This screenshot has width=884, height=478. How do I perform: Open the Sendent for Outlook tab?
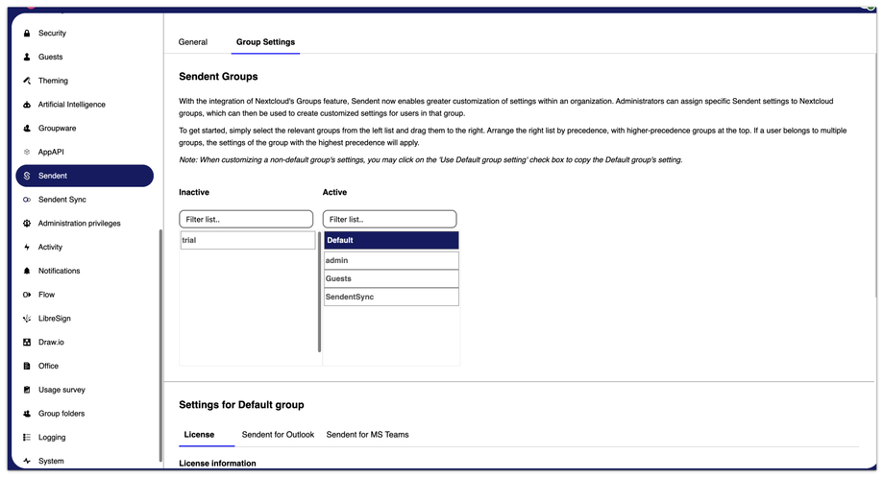click(x=278, y=435)
